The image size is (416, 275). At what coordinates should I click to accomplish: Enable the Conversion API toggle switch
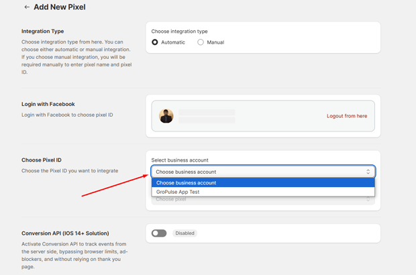pyautogui.click(x=159, y=233)
